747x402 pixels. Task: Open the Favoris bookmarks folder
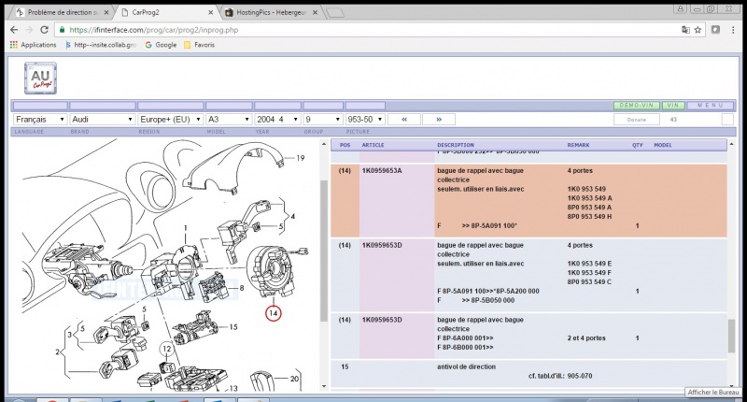(199, 45)
